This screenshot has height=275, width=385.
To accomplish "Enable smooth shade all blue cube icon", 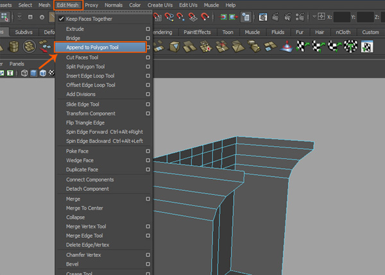I will 33,73.
